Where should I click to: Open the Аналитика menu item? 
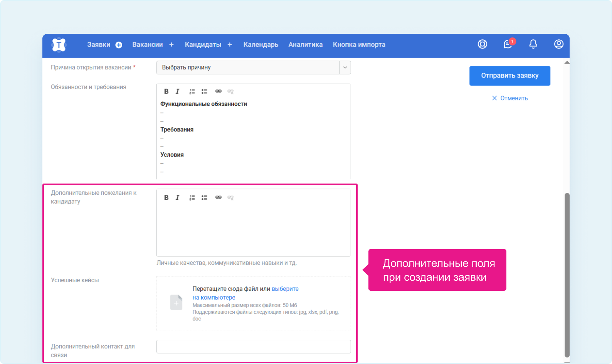click(305, 45)
